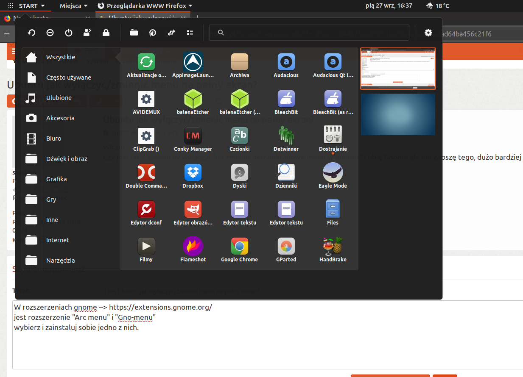523x377 pixels.
Task: Click the power off icon in menu
Action: click(69, 33)
